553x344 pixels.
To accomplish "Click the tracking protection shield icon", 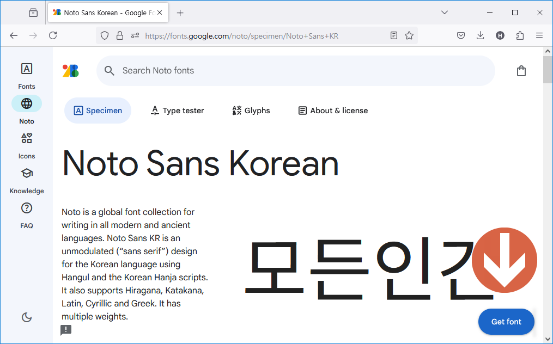I will [x=105, y=35].
